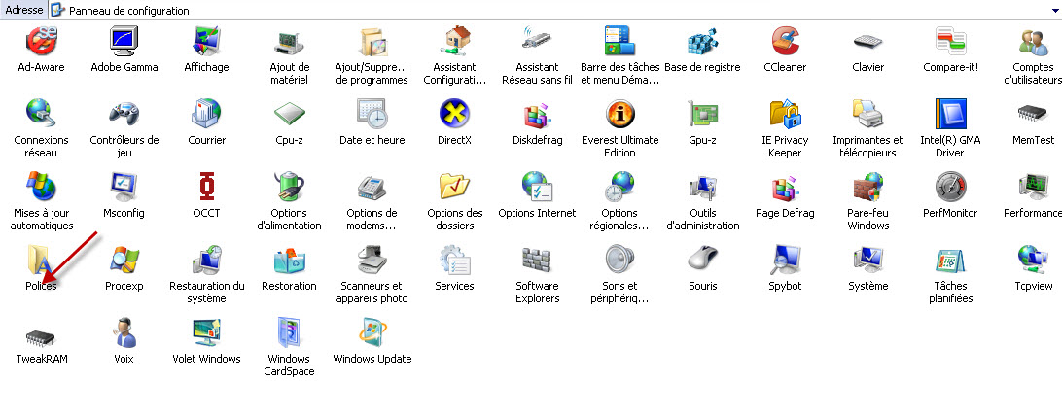Launch the TweakRAM icon
This screenshot has width=1062, height=417.
[42, 334]
